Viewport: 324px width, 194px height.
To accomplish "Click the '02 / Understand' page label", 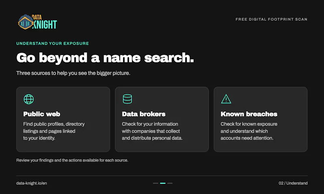I will pyautogui.click(x=293, y=183).
